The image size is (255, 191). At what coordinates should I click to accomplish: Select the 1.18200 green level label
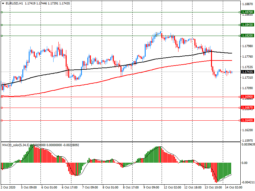247,36
